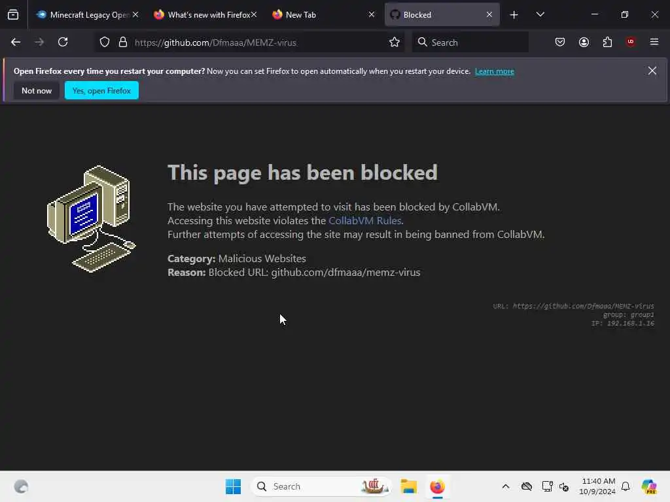Click the small URL debug line
Image resolution: width=670 pixels, height=502 pixels.
[573, 306]
